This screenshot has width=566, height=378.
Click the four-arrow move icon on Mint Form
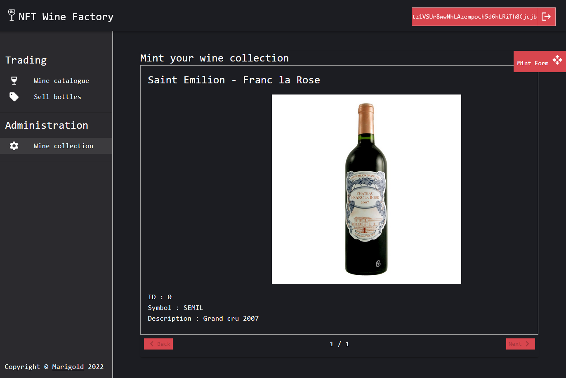point(557,60)
